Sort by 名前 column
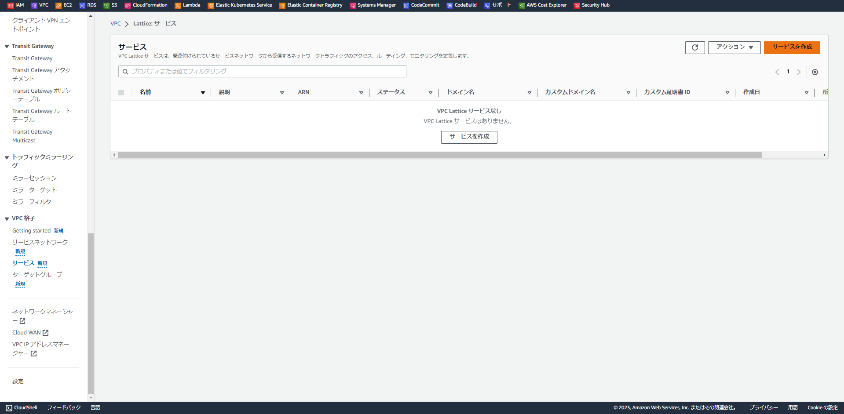The width and height of the screenshot is (844, 414). (x=203, y=92)
